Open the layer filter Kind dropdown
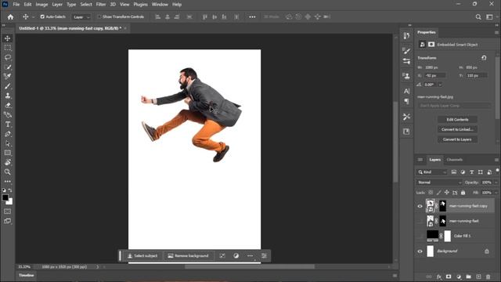Viewport: 501px width, 282px height. (432, 172)
